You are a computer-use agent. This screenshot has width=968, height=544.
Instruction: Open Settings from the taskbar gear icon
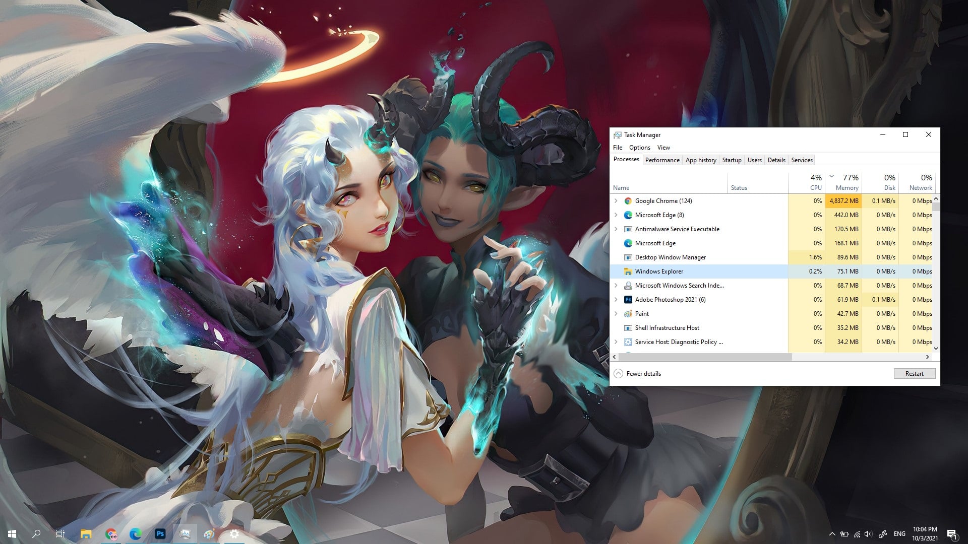234,534
